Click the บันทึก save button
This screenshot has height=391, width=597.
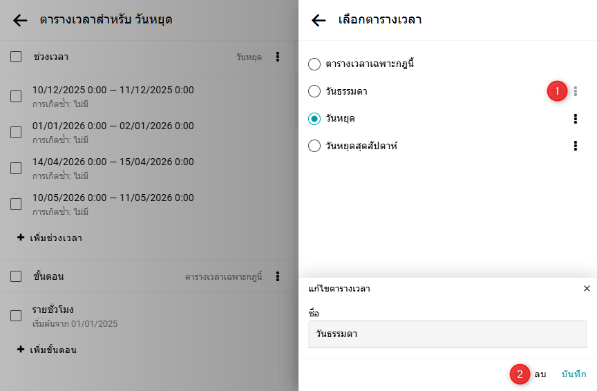[x=574, y=374]
